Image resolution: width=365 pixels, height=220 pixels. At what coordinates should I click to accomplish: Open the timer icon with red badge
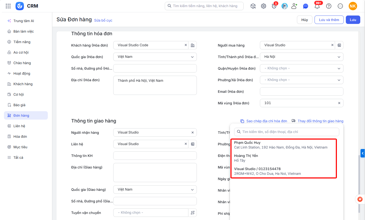[274, 6]
